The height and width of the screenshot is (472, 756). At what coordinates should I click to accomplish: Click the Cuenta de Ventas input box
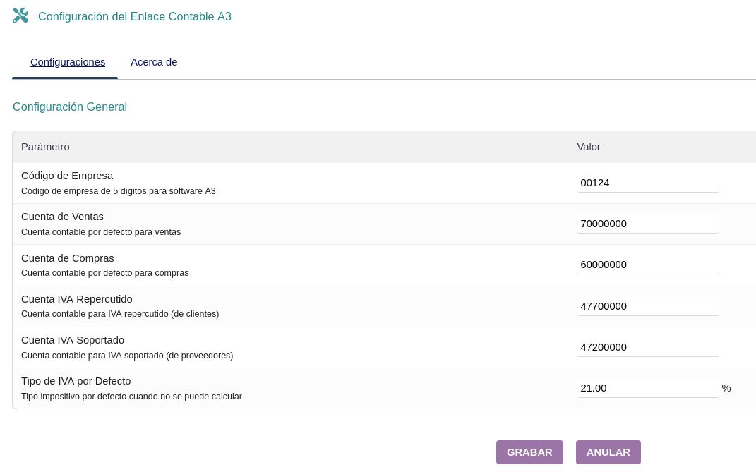[647, 224]
